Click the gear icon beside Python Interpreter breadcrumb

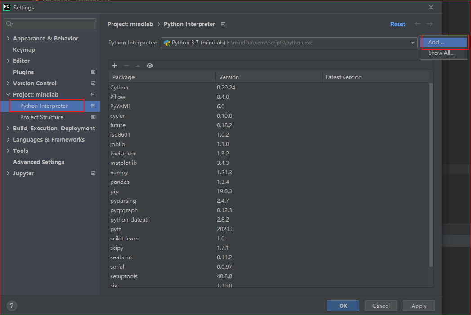pyautogui.click(x=223, y=24)
